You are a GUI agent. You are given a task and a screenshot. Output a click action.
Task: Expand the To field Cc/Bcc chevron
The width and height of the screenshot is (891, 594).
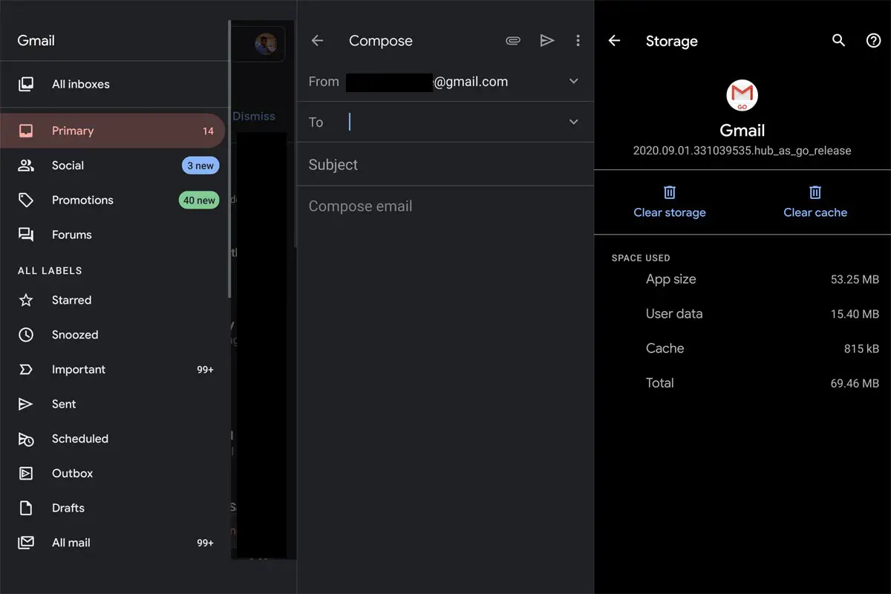pyautogui.click(x=573, y=122)
